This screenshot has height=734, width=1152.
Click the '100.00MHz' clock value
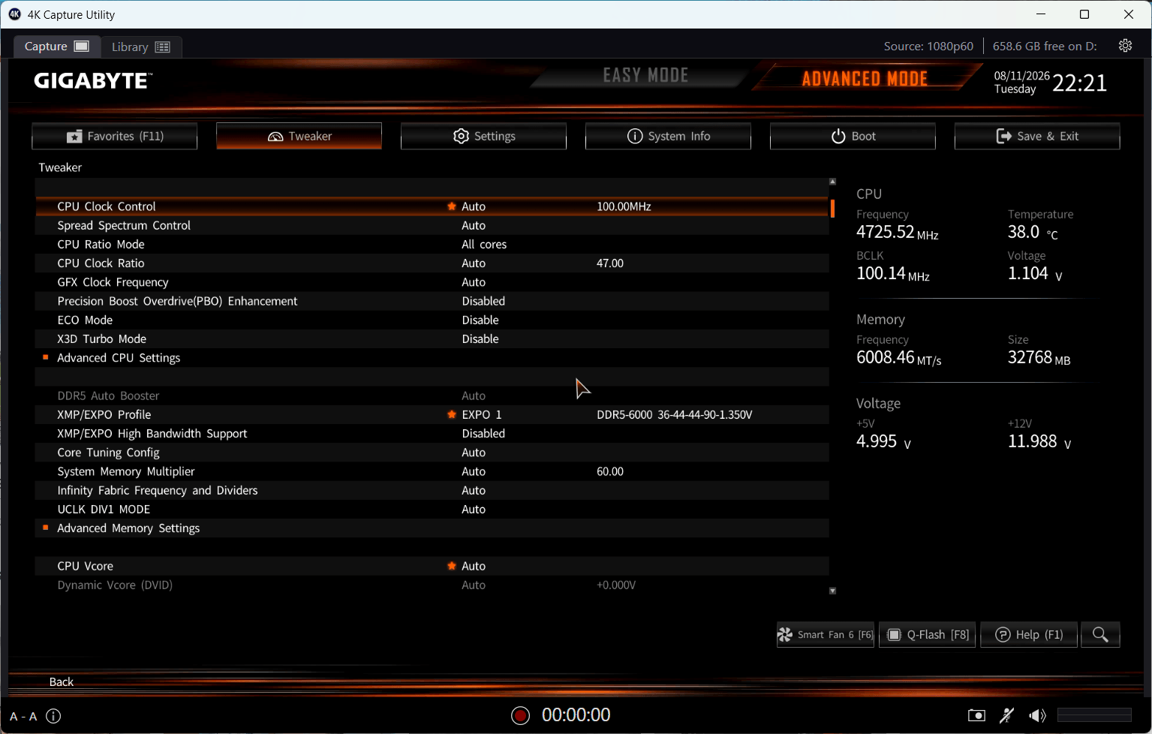(624, 206)
